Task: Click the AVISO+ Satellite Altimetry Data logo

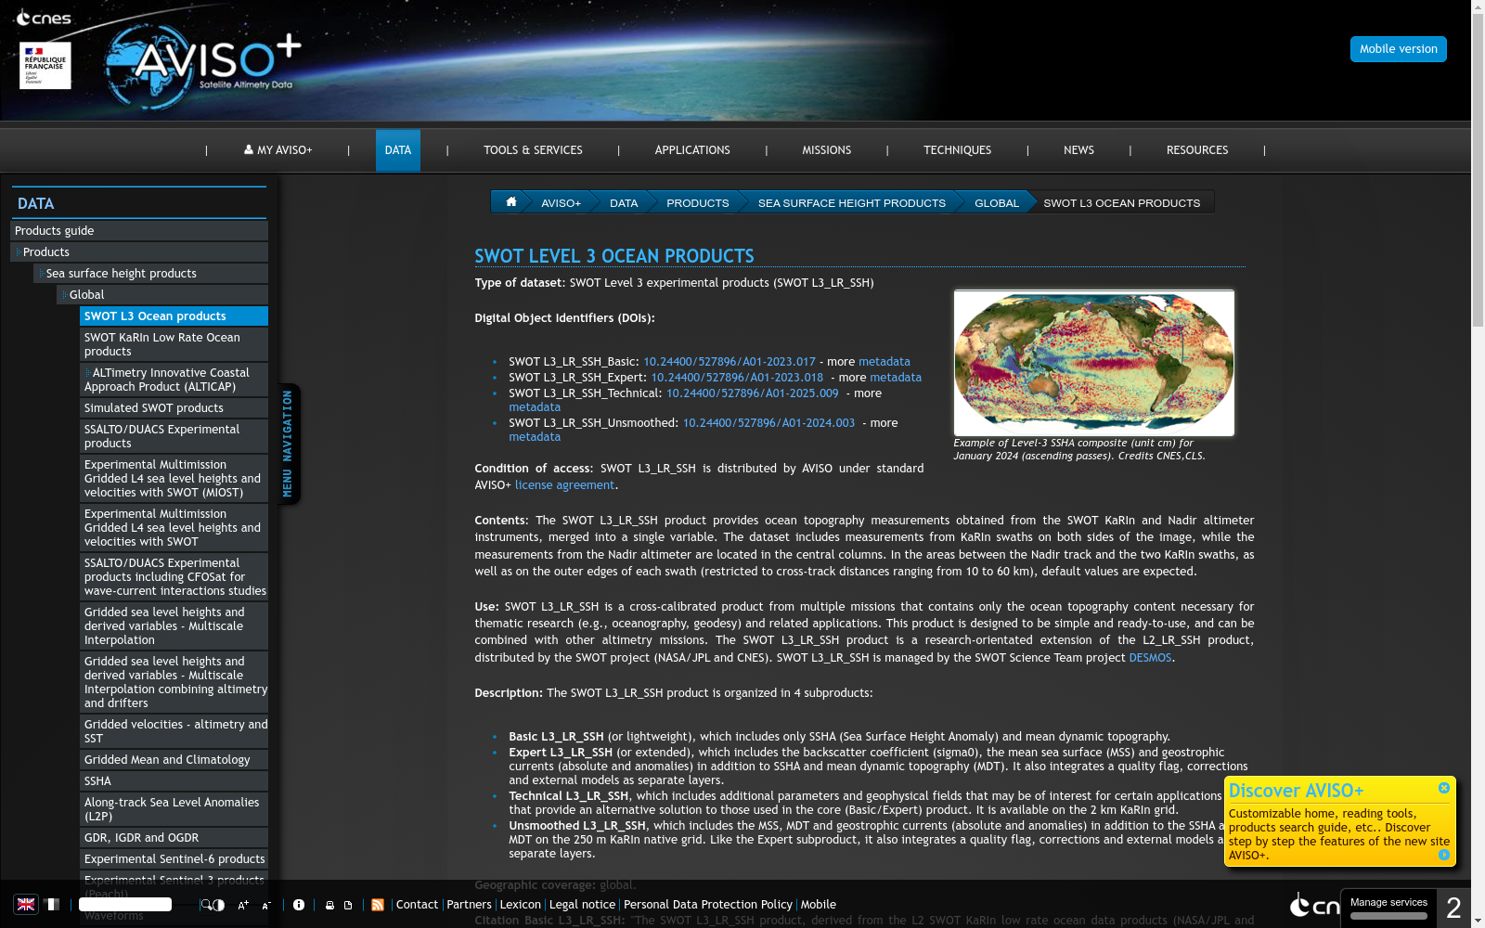Action: (202, 67)
